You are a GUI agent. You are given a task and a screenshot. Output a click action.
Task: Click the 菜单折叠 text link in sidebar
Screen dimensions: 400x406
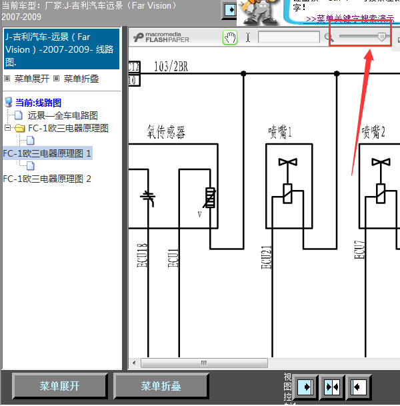[81, 79]
